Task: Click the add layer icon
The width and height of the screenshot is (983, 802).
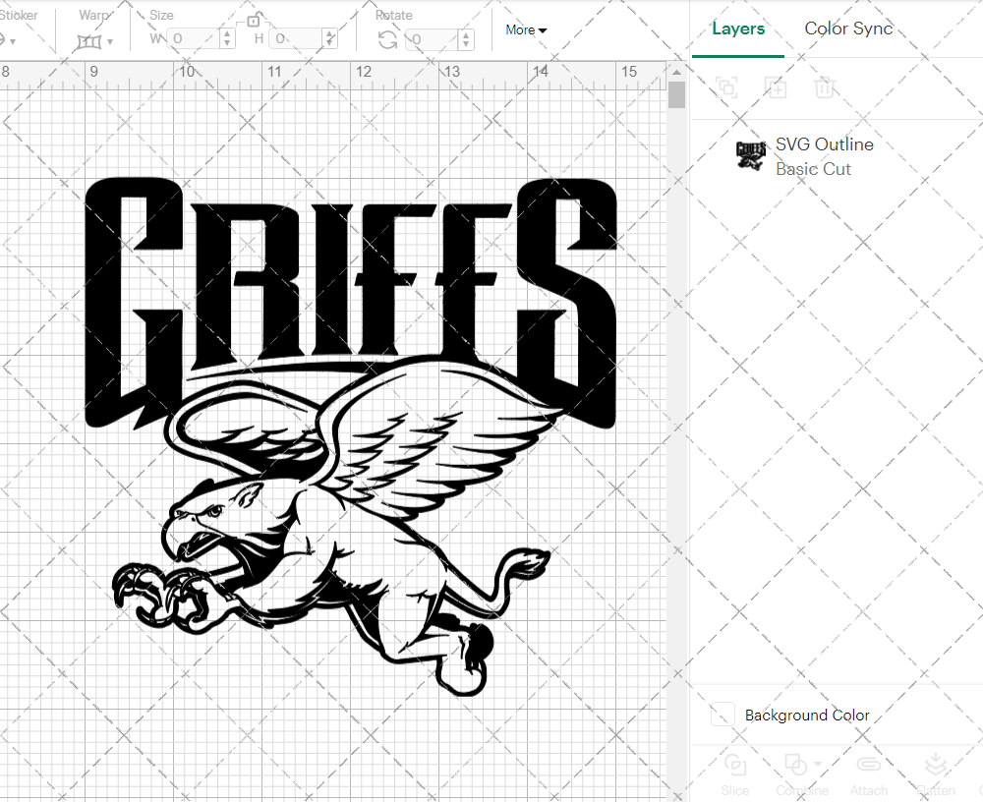Action: tap(777, 87)
